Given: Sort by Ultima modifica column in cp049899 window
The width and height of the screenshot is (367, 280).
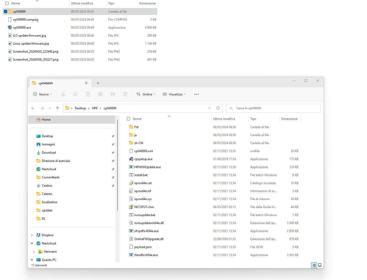Looking at the screenshot, I should [224, 119].
